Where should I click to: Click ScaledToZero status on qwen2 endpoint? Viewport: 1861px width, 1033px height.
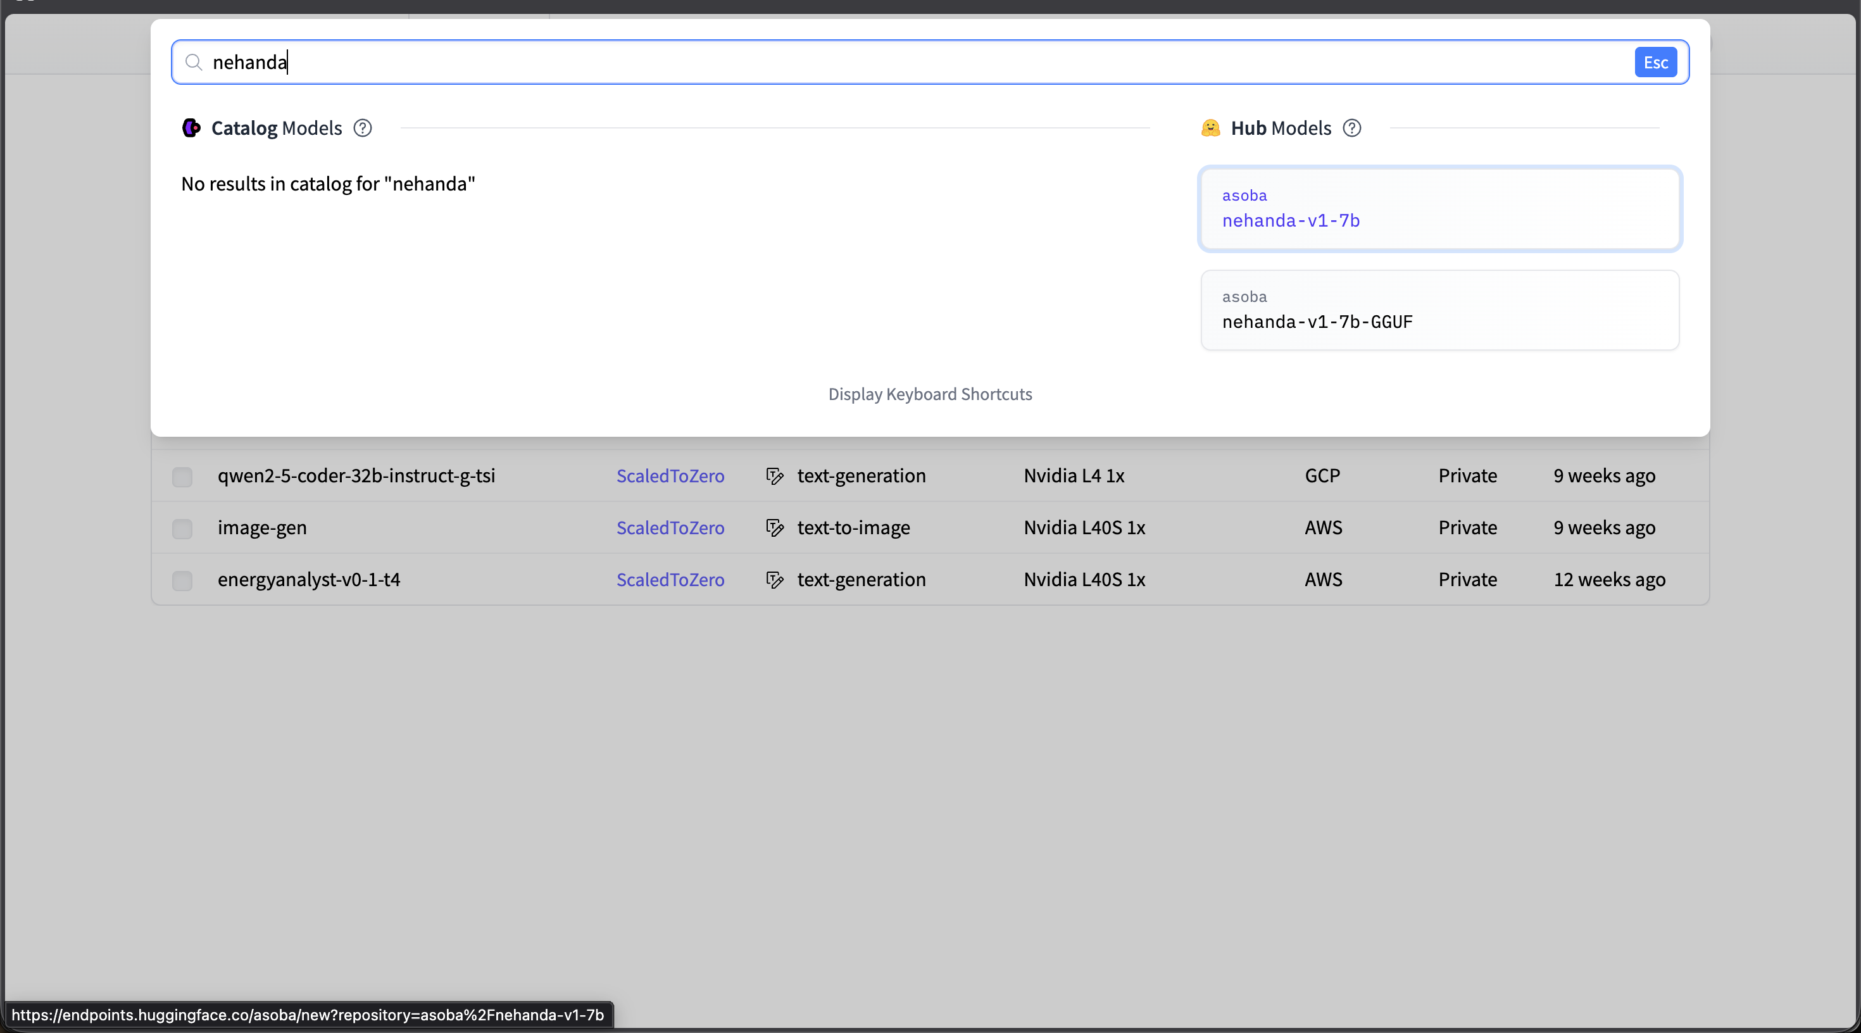[670, 476]
